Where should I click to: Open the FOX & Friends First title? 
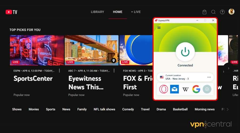coord(138,83)
